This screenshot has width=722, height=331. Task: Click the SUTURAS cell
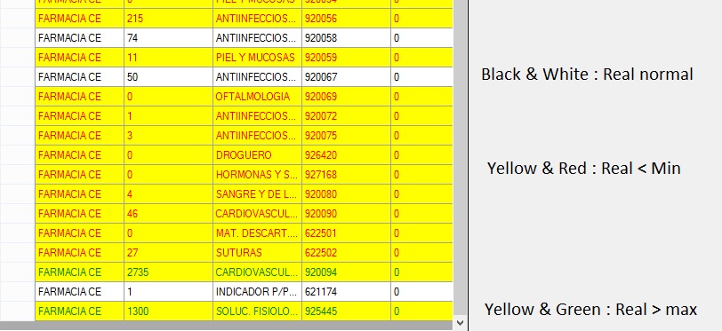coord(257,253)
